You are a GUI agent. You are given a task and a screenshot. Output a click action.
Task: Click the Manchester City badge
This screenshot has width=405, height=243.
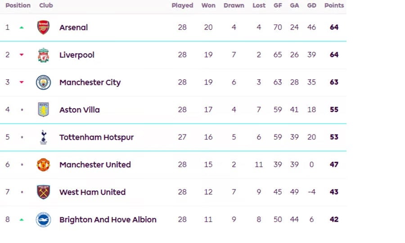coord(43,82)
